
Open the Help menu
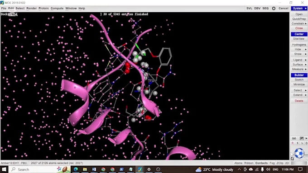(82, 8)
